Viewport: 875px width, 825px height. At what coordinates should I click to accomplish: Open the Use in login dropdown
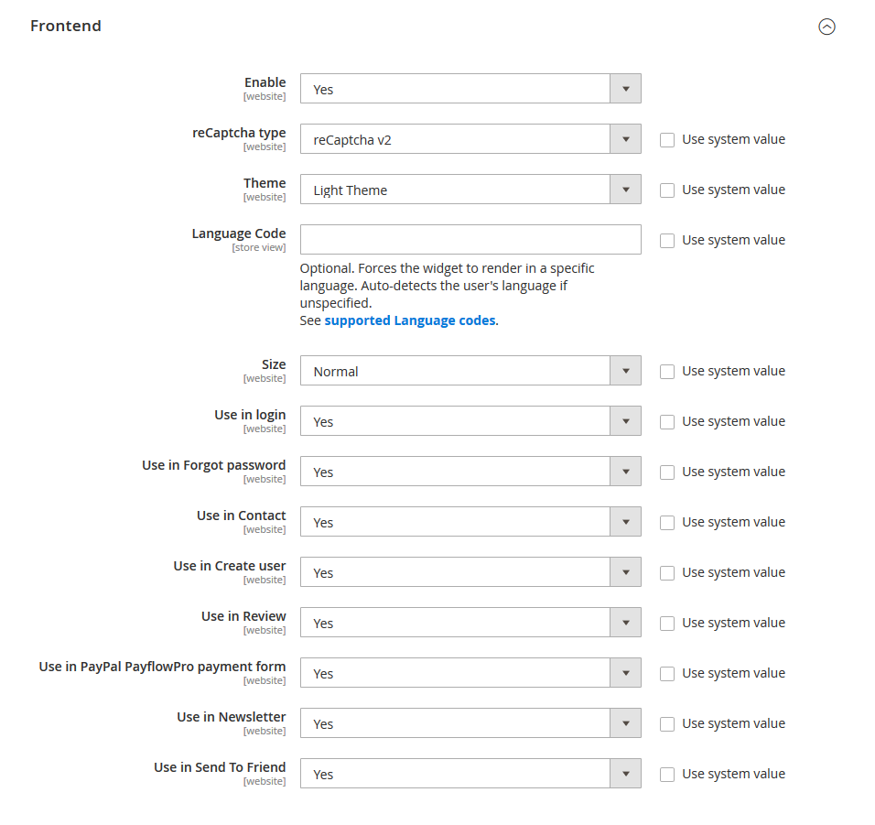(x=470, y=421)
